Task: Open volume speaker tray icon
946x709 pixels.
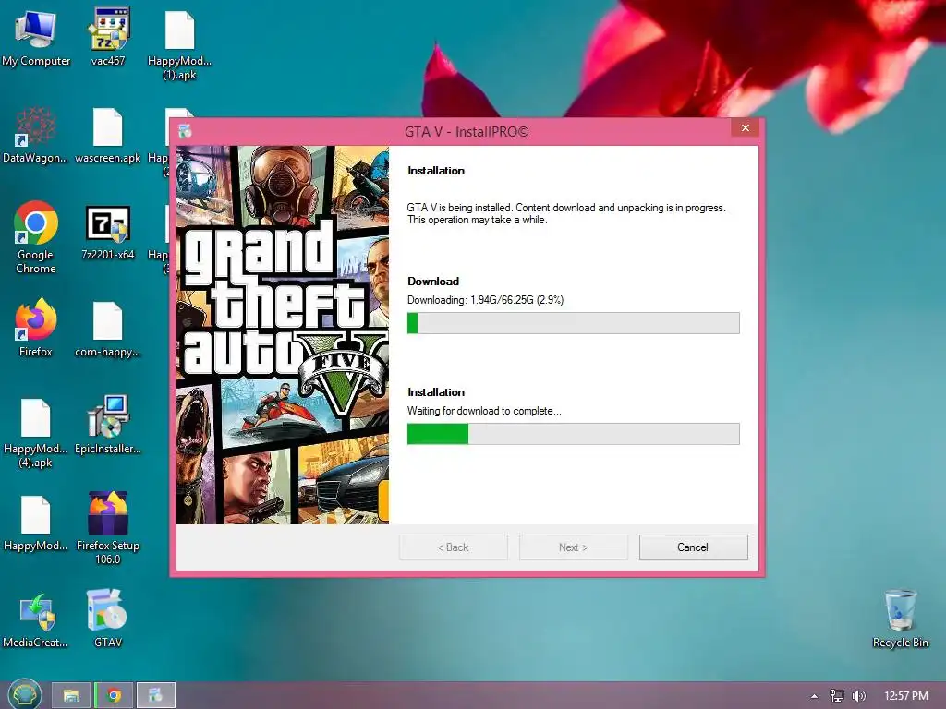Action: (x=858, y=696)
